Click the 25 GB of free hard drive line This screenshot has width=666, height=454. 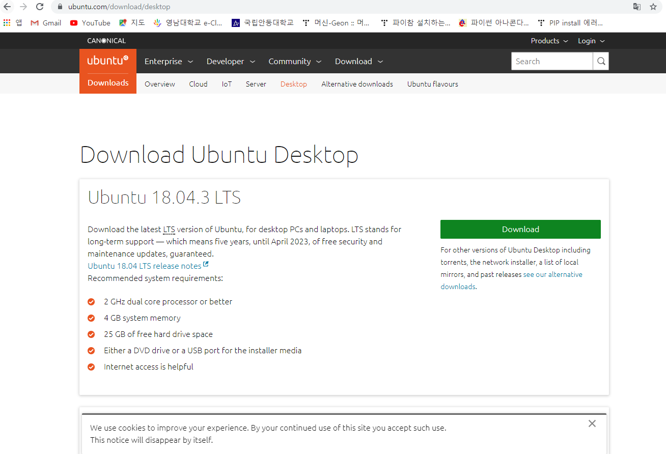[x=158, y=334]
